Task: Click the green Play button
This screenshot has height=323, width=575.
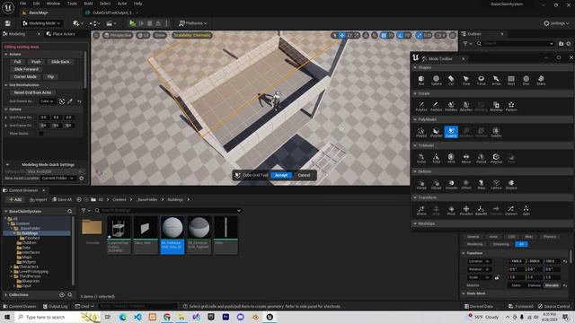Action: pos(132,23)
